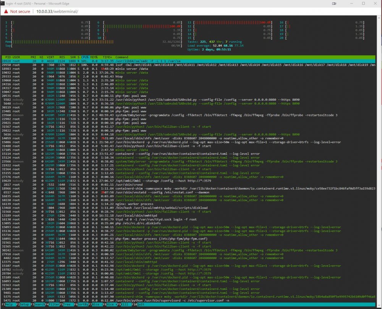Select the lsof process row 29550
This screenshot has height=309, width=382.
(188, 65)
